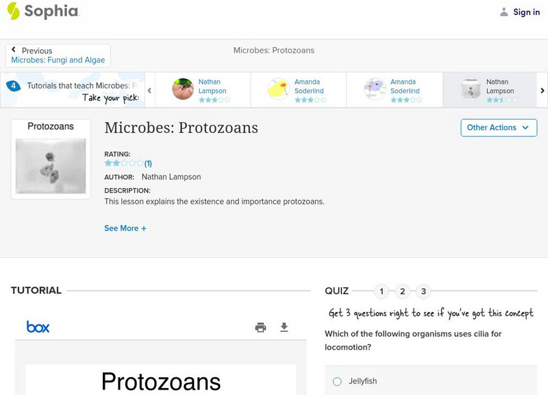This screenshot has height=395, width=548.
Task: Click the Sign in link
Action: pos(526,12)
